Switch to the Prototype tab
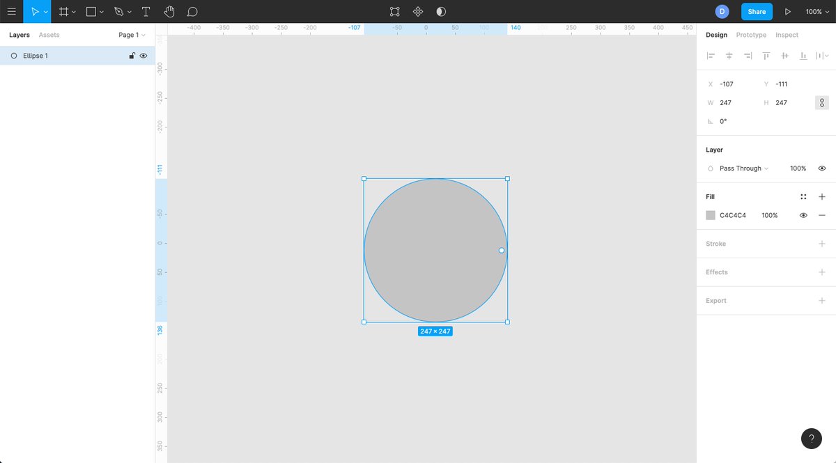Viewport: 836px width, 463px height. (x=751, y=35)
